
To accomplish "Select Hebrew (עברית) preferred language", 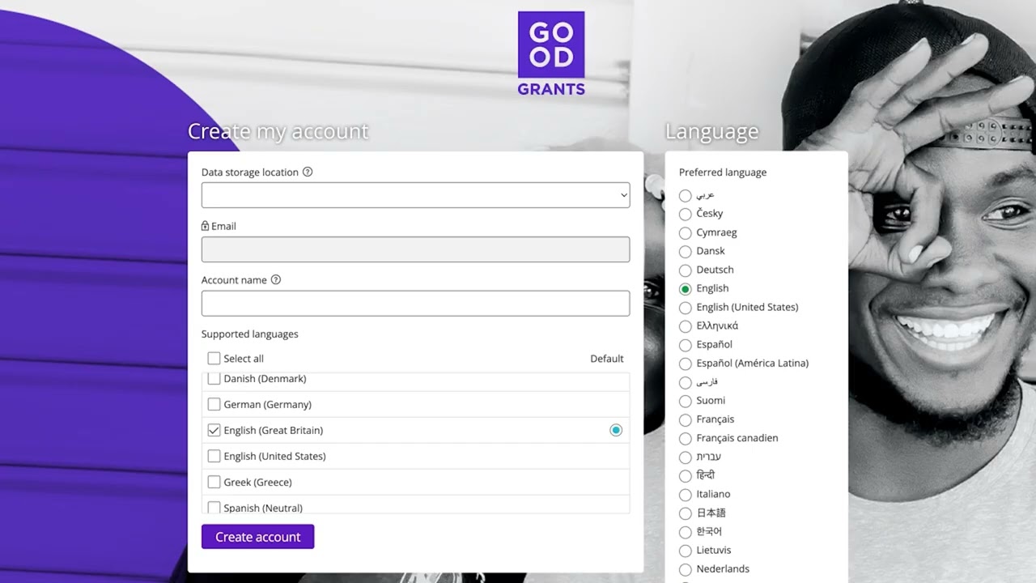I will coord(686,457).
